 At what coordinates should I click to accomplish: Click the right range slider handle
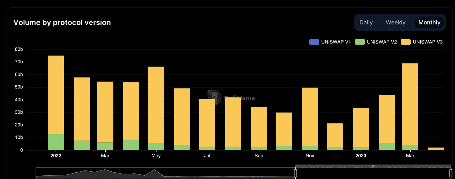click(x=451, y=173)
